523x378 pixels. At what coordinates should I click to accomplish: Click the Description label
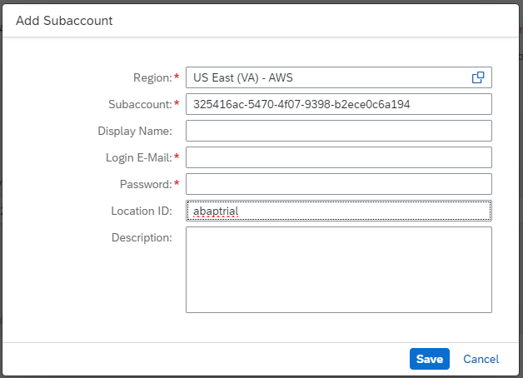[142, 237]
